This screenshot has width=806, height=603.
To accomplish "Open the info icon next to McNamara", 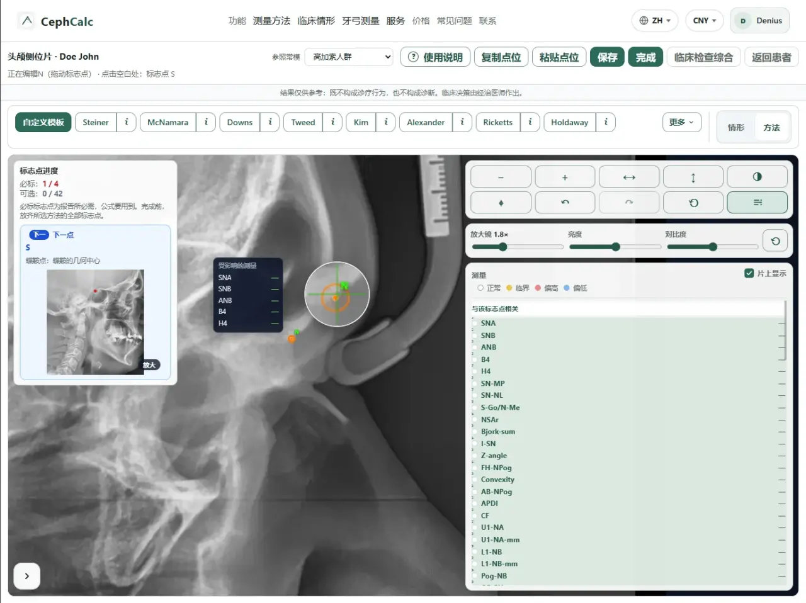I will [206, 122].
